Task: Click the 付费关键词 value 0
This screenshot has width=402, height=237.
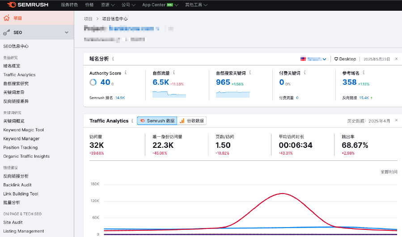Action: (282, 82)
